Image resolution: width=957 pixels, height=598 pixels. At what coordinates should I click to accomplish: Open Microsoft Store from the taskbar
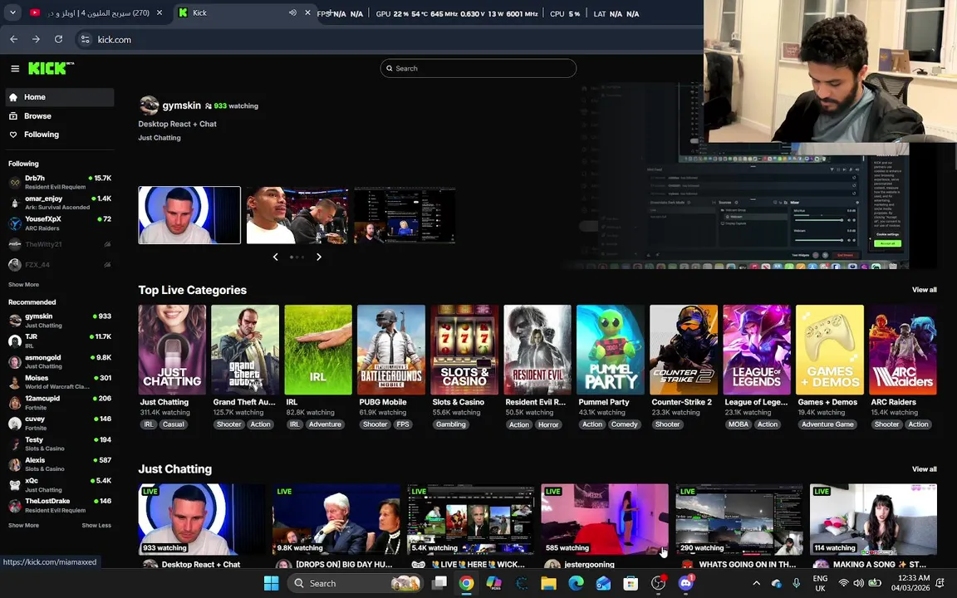point(631,583)
